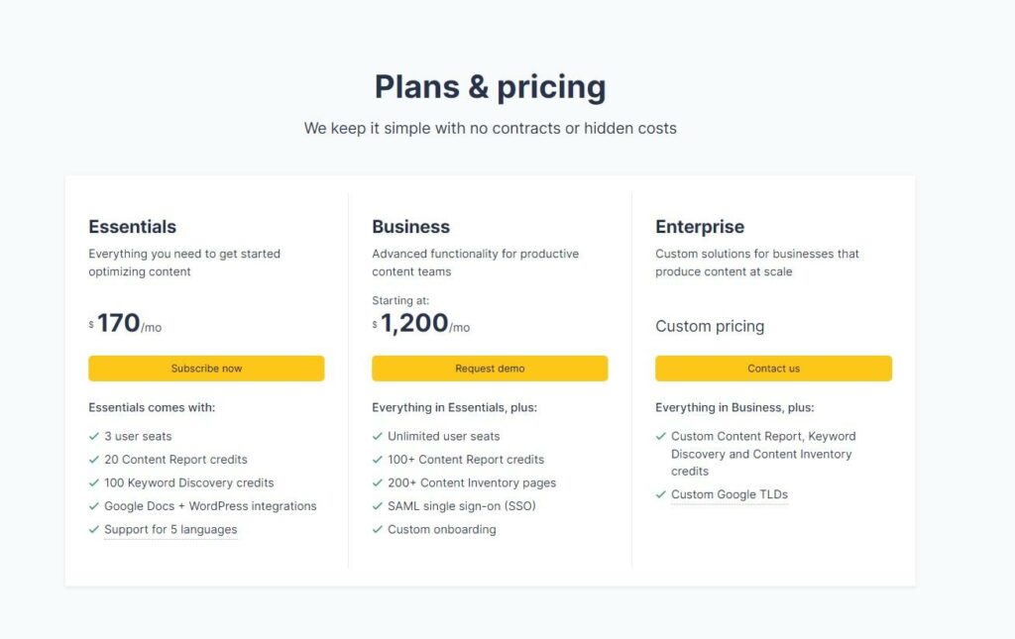
Task: Open the Custom Google TLDs link
Action: click(x=730, y=494)
